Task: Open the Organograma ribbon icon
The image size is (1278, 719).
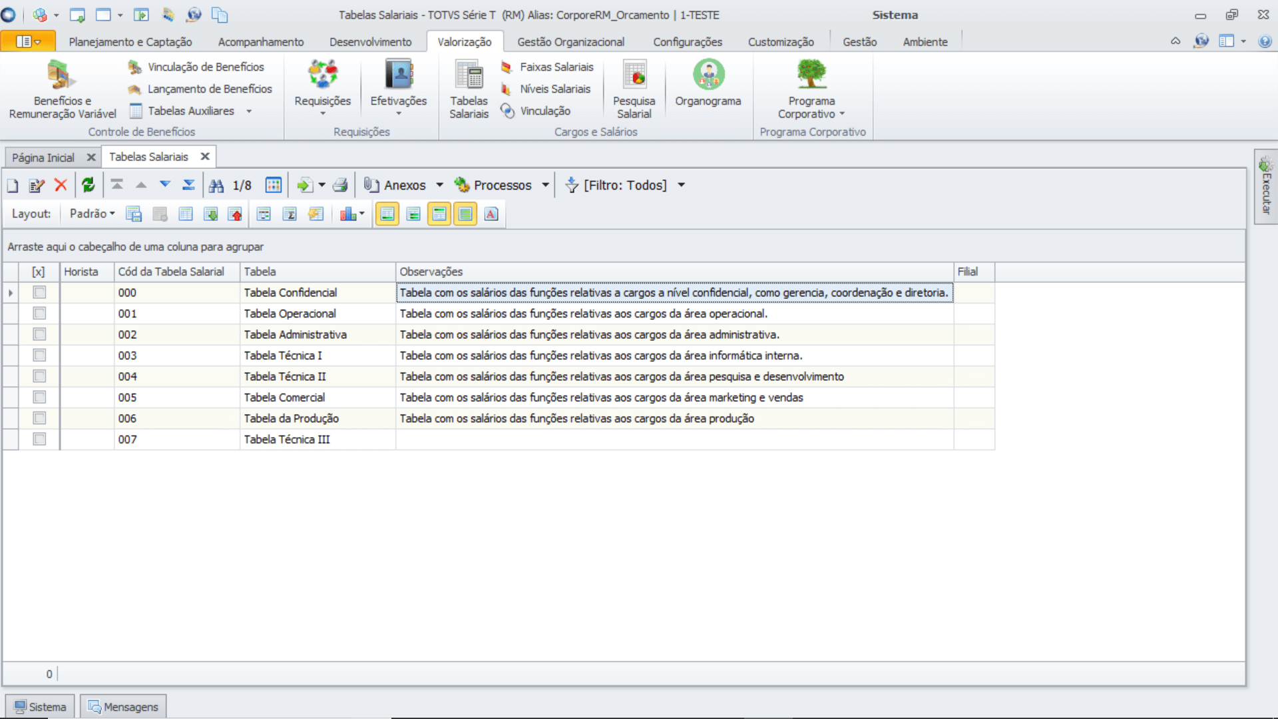Action: tap(708, 83)
